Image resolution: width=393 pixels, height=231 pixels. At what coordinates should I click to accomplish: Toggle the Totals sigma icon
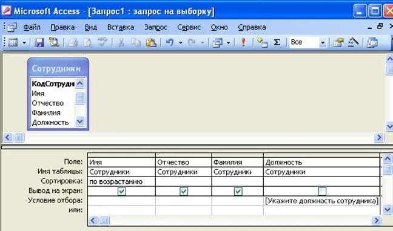click(x=277, y=42)
